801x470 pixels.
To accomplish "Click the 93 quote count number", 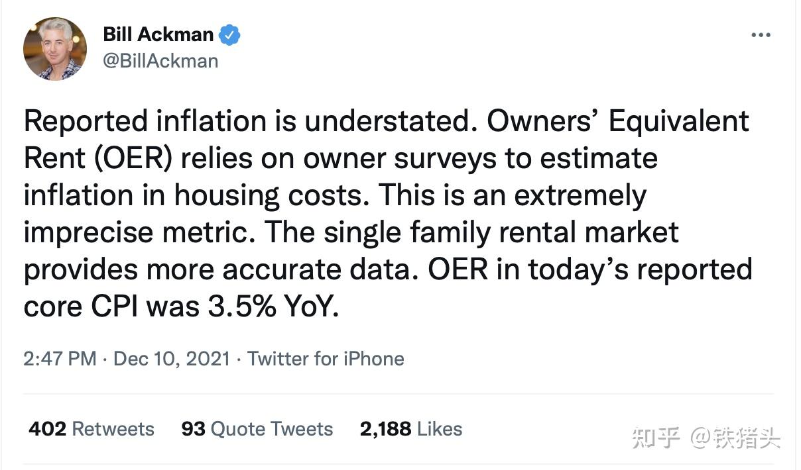I will [193, 429].
